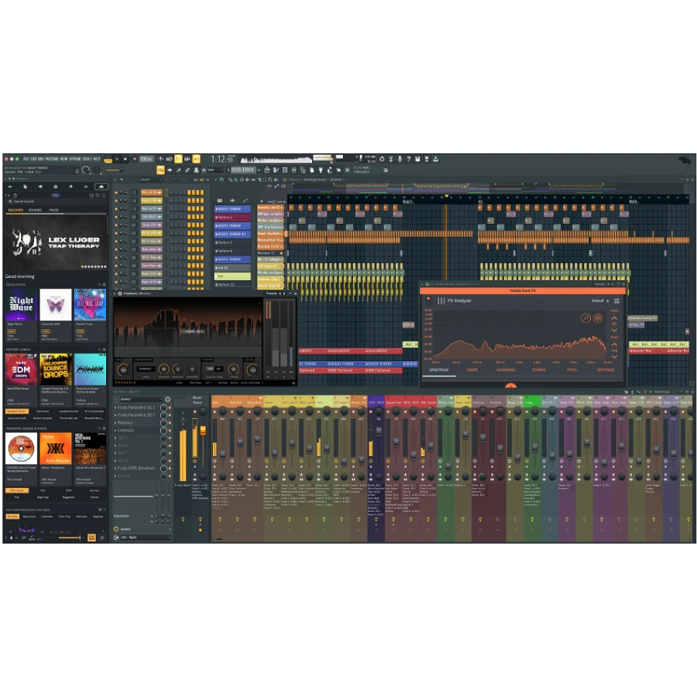
Task: Click the song time display 1:12
Action: 222,159
